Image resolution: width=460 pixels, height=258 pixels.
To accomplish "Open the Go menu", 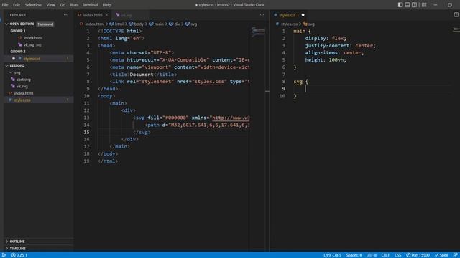I will 63,5.
